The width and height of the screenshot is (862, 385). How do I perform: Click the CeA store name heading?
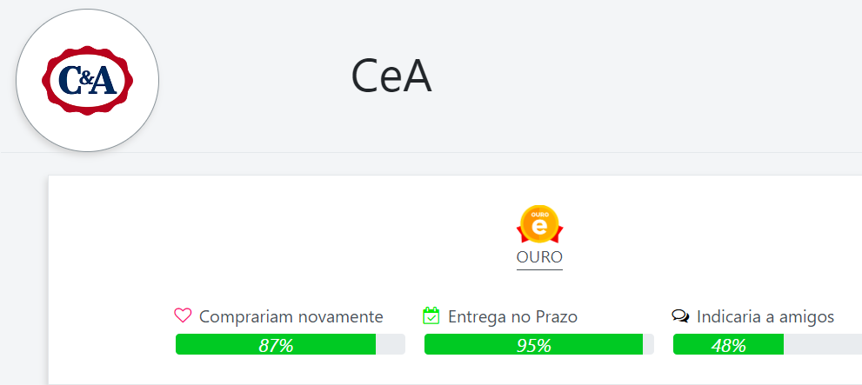point(391,76)
